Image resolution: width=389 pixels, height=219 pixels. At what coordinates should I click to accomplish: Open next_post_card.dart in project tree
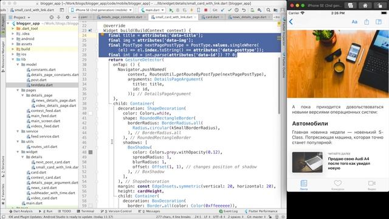(53, 162)
